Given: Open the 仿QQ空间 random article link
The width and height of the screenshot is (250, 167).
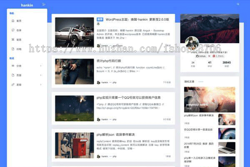Looking at the screenshot, I should 198,130.
